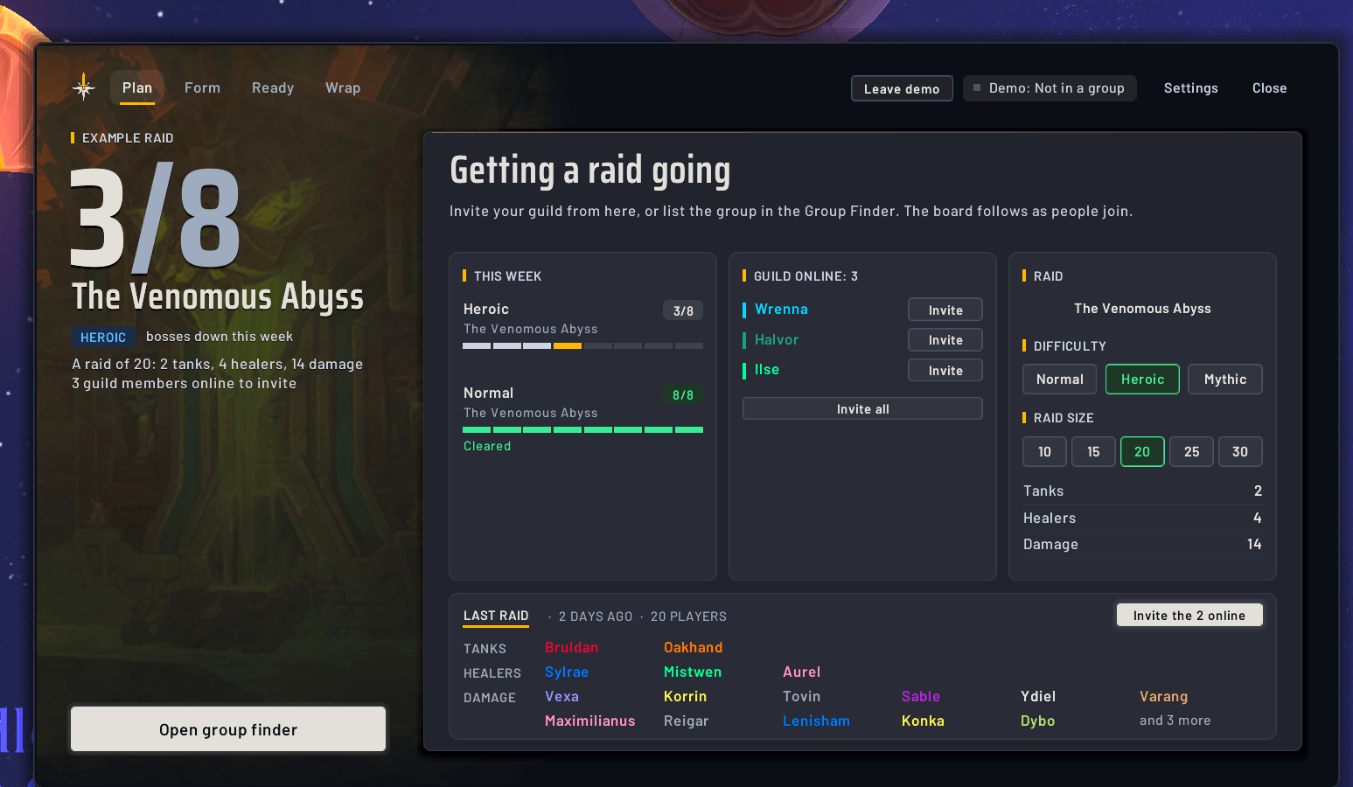Click the Invite all button
Image resolution: width=1353 pixels, height=787 pixels.
click(x=862, y=408)
